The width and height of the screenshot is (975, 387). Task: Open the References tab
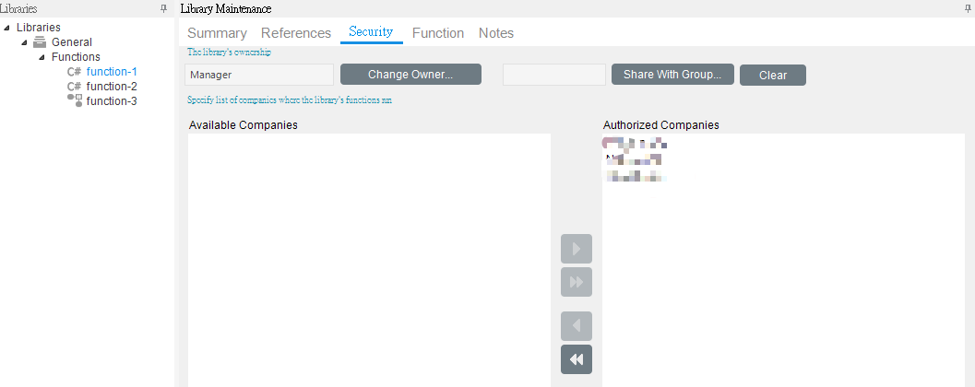pyautogui.click(x=296, y=33)
